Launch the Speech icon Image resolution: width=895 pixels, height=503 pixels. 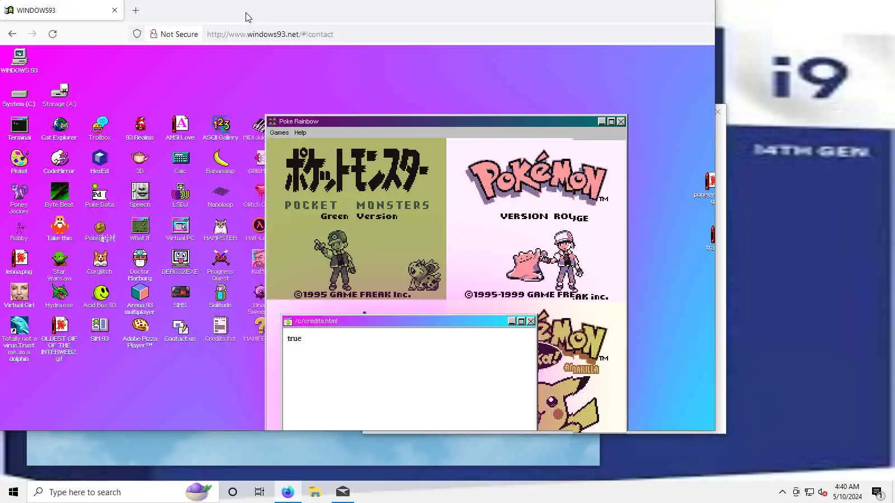[x=140, y=196]
